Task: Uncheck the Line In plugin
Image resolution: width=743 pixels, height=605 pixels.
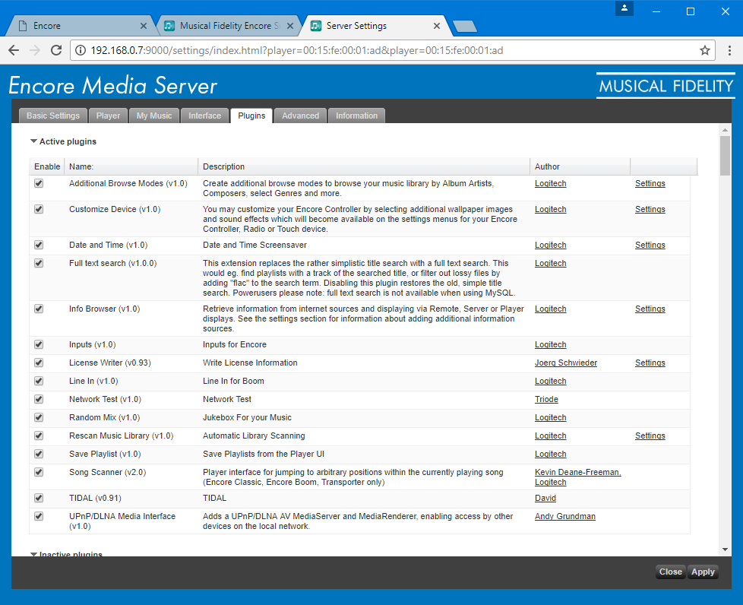Action: pos(39,381)
